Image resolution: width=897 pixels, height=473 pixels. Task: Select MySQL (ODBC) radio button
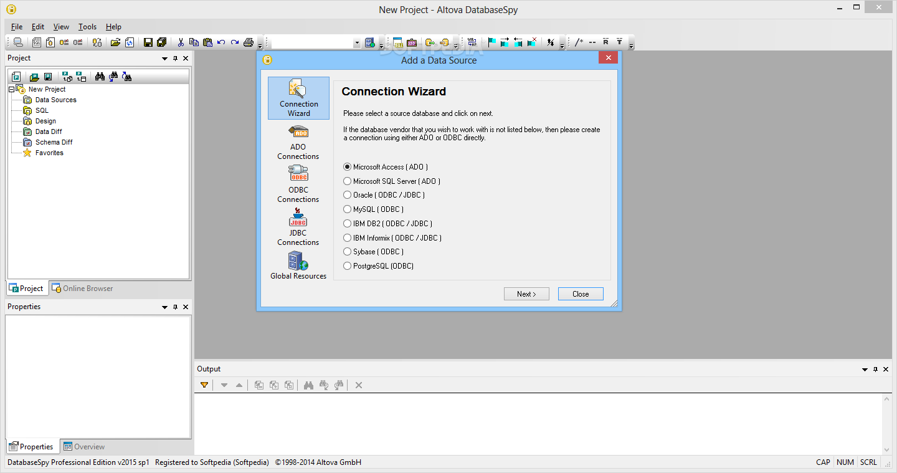348,209
